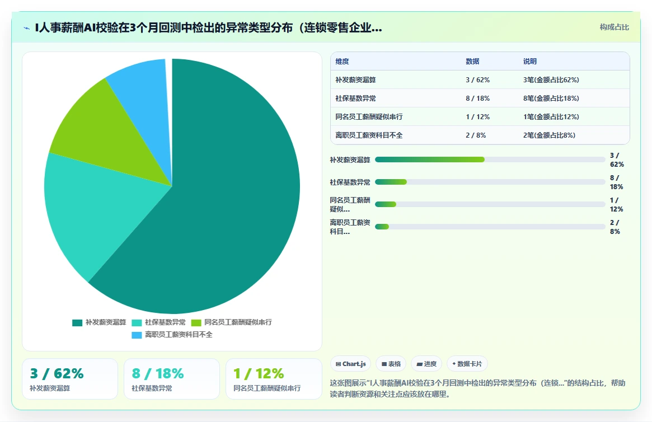The image size is (652, 422).
Task: Open the 8 / 18% 社保基数异常 data card
Action: click(x=172, y=379)
